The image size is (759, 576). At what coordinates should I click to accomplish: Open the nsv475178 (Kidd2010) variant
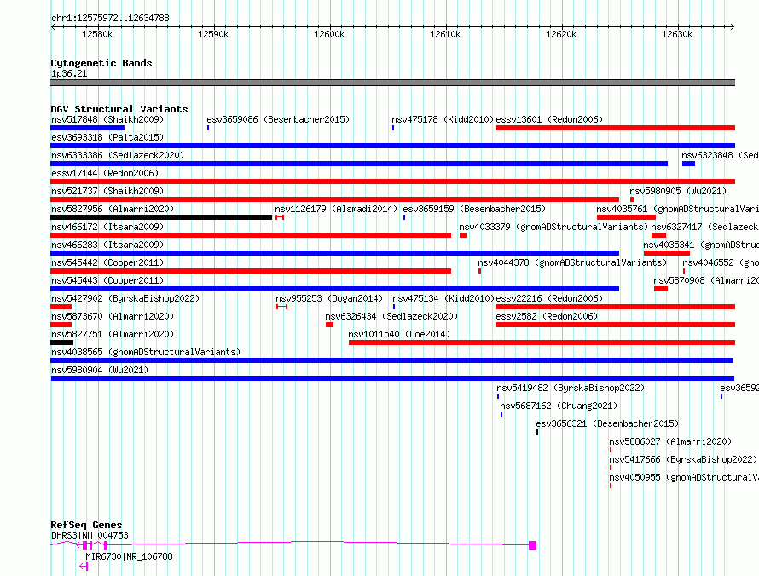point(443,119)
